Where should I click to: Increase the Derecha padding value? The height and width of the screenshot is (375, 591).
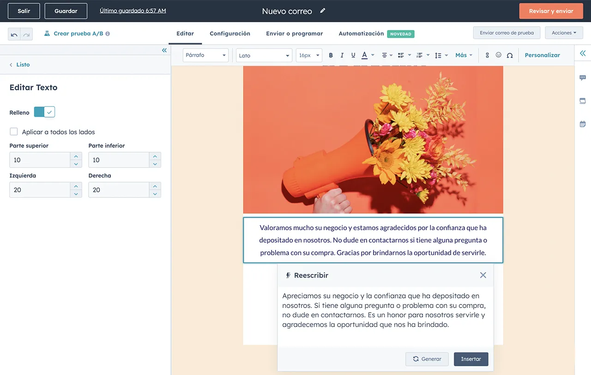tap(155, 186)
